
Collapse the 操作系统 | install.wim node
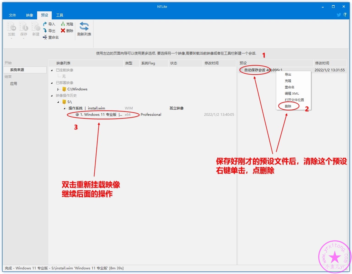(65, 108)
